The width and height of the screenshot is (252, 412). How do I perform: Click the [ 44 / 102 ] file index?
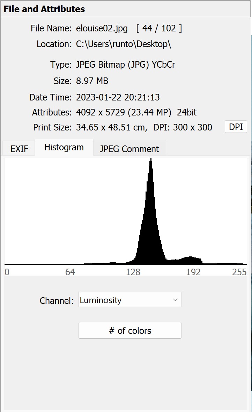[159, 28]
